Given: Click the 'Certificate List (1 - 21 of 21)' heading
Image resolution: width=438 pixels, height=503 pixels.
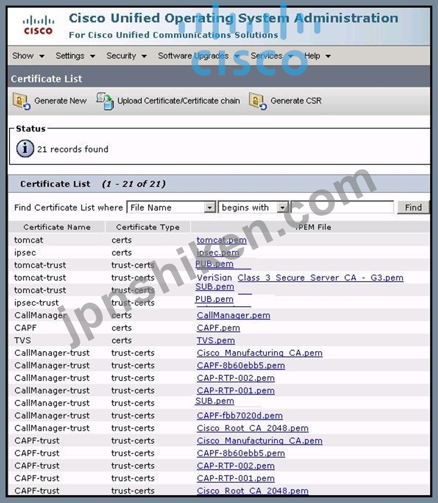Looking at the screenshot, I should tap(93, 184).
